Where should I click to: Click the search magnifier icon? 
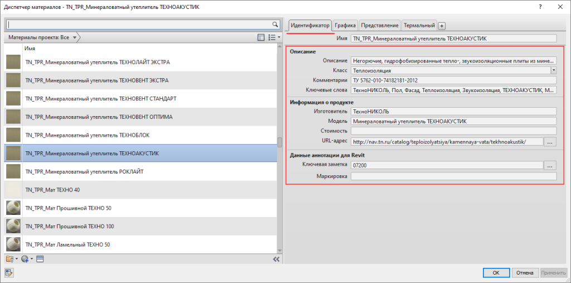point(275,25)
